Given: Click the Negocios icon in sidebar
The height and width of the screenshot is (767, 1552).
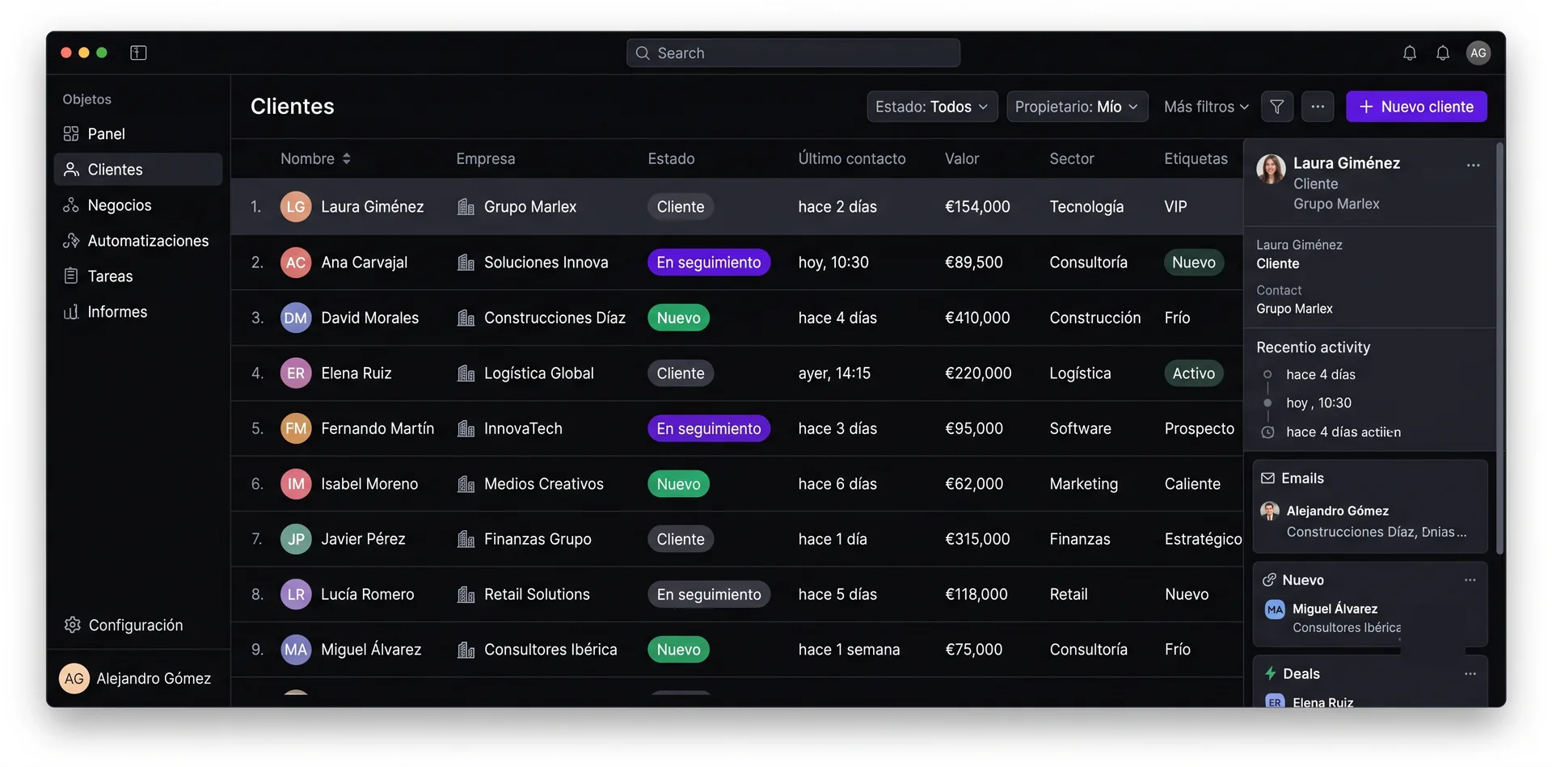Looking at the screenshot, I should point(71,204).
